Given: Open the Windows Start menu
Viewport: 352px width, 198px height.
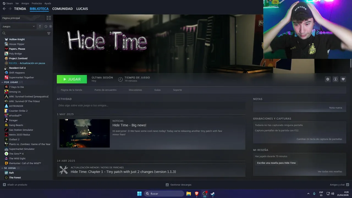Looking at the screenshot, I should 139,194.
